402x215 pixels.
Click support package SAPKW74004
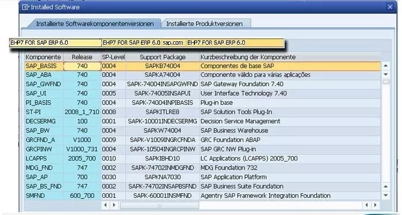[163, 131]
